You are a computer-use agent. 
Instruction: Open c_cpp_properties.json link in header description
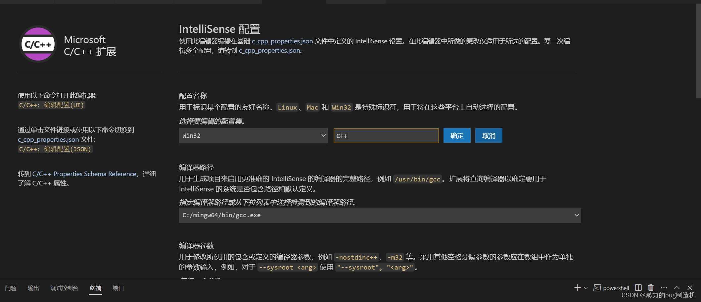click(x=282, y=41)
